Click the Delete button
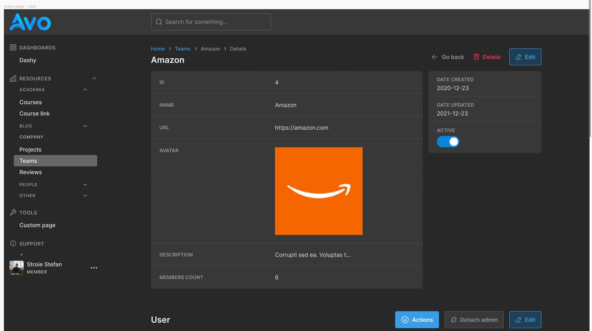 [x=487, y=57]
